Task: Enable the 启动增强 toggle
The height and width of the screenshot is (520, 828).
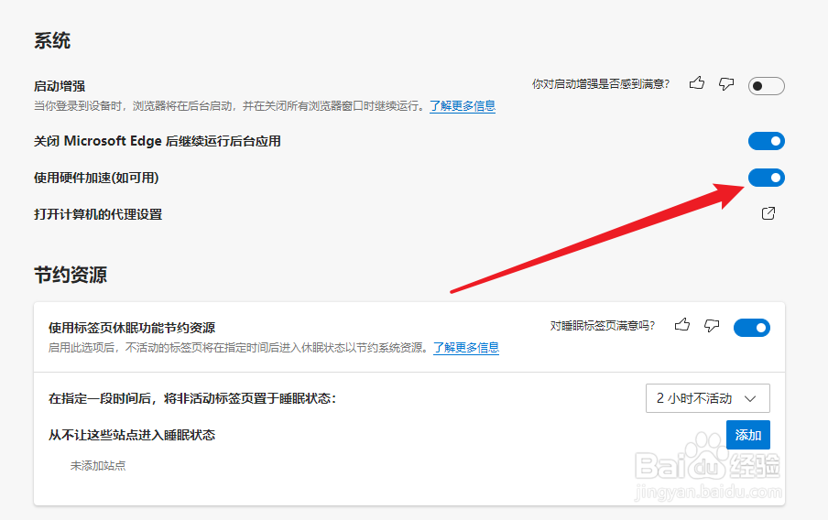Action: point(767,86)
